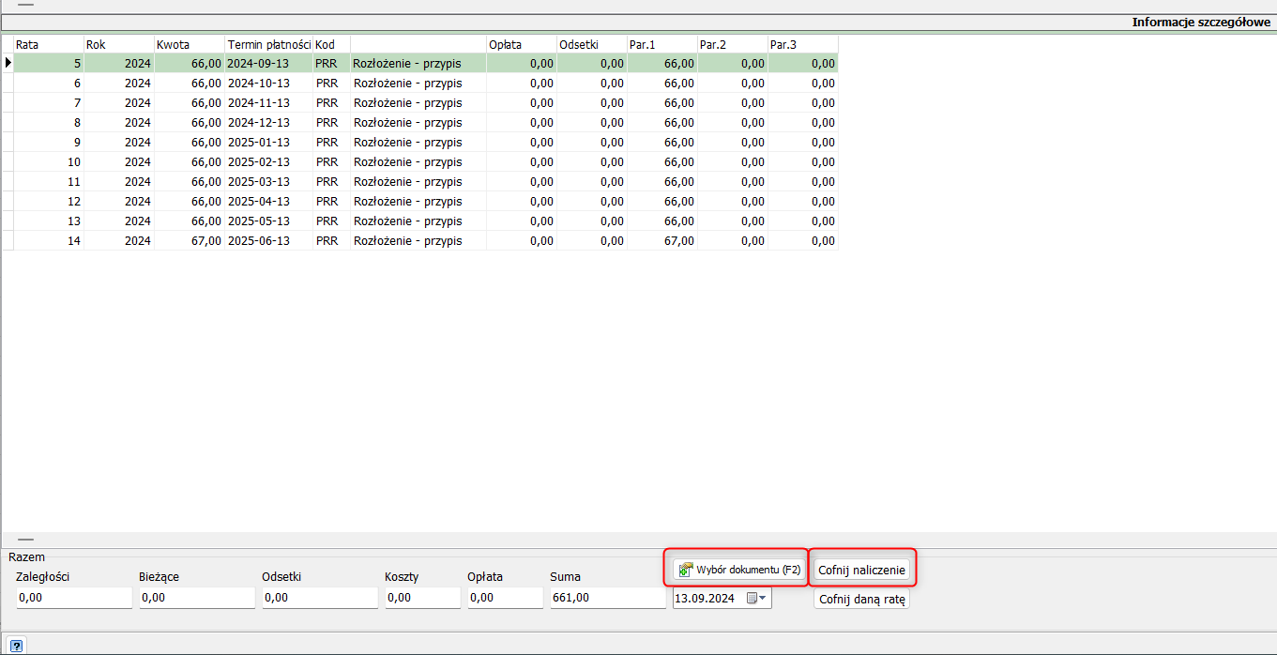Viewport: 1277px width, 655px height.
Task: Click the Termin płatności column header
Action: [x=269, y=44]
